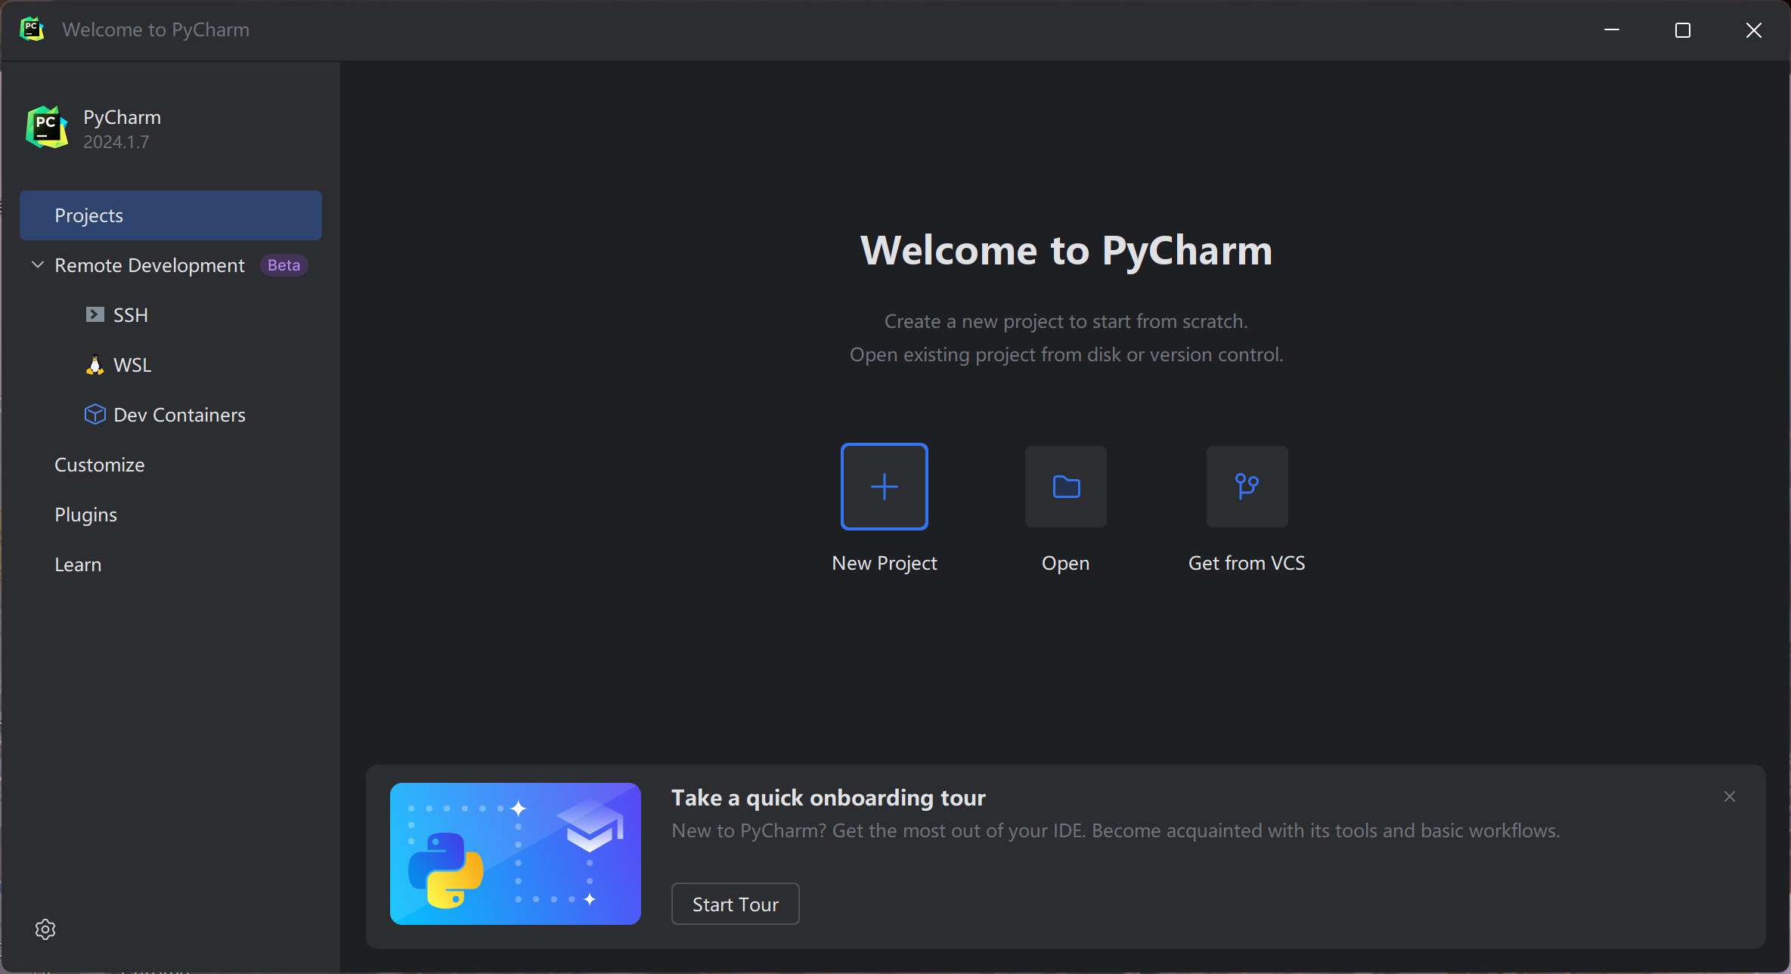
Task: Click the Open folder icon
Action: pos(1066,487)
